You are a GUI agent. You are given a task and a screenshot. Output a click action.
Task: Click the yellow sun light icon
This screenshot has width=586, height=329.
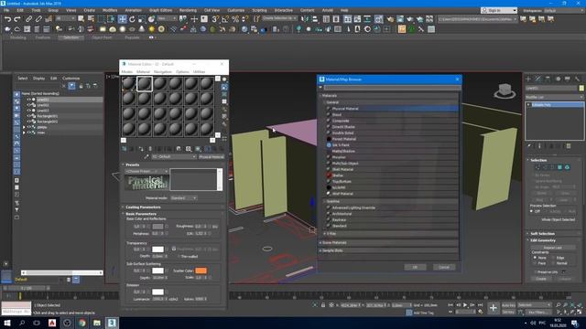click(x=151, y=29)
